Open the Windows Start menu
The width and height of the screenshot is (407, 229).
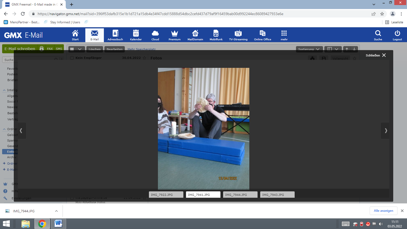(x=6, y=224)
